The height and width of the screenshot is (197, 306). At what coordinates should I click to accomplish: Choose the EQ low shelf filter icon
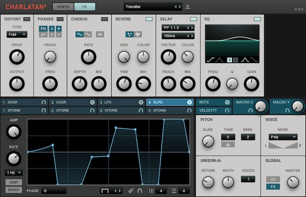coord(210,60)
